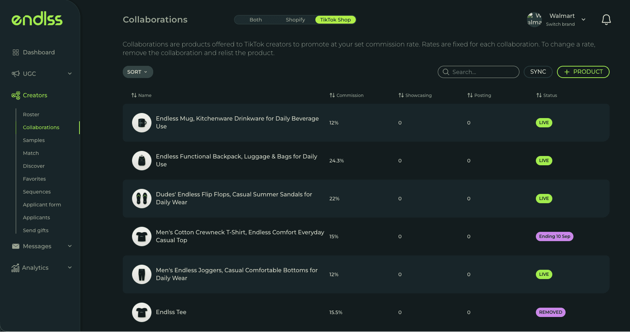Click the Analytics chart icon

15,268
